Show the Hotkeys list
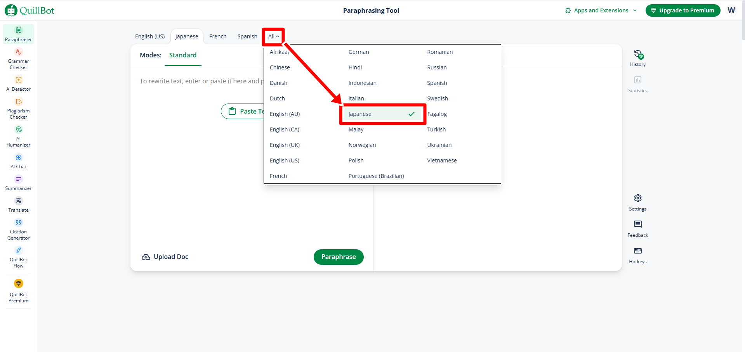The image size is (745, 352). (x=637, y=255)
